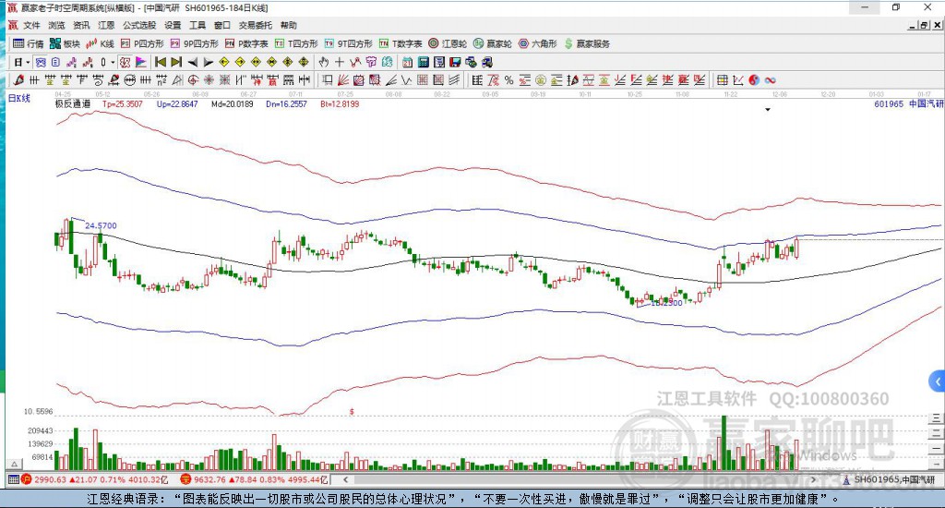Select the crosshair cursor tool
This screenshot has width=945, height=508.
[340, 62]
